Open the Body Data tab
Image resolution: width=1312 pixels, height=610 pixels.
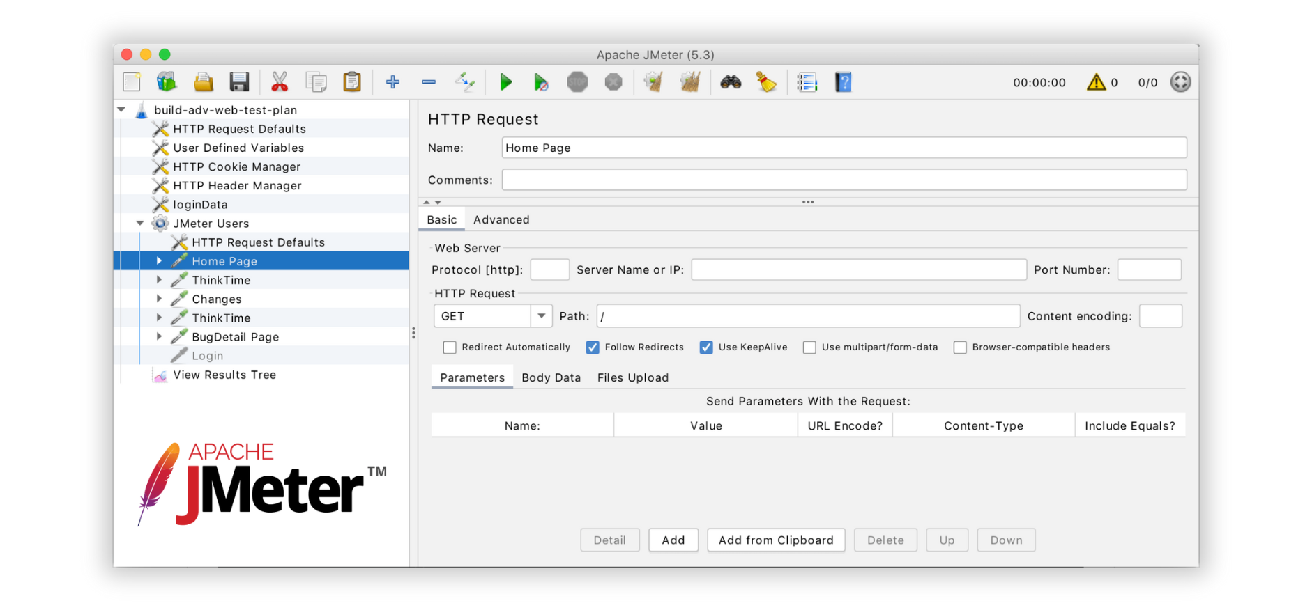click(551, 377)
